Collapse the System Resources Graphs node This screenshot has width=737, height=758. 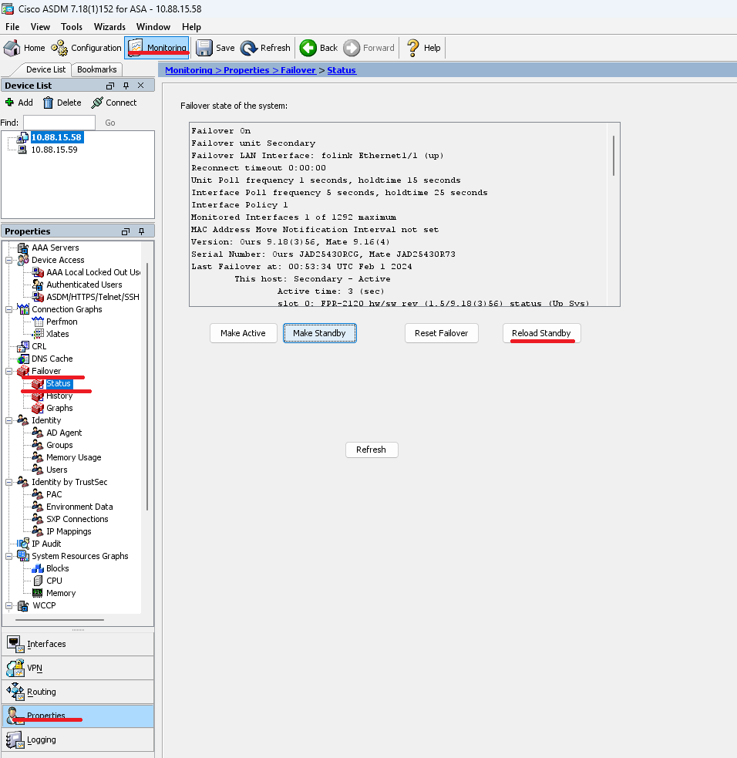8,557
